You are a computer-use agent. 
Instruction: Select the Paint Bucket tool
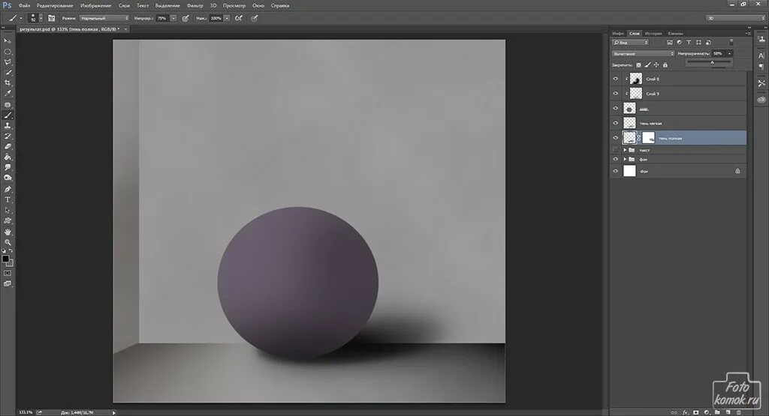coord(8,157)
